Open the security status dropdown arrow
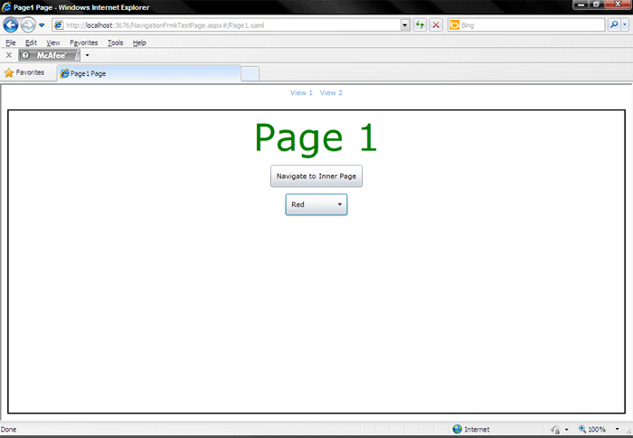 click(x=566, y=430)
